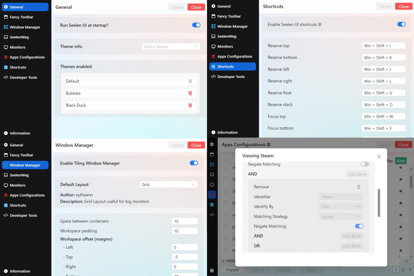This screenshot has width=414, height=276.
Task: Click the Identifier field containing Steam
Action: (341, 197)
